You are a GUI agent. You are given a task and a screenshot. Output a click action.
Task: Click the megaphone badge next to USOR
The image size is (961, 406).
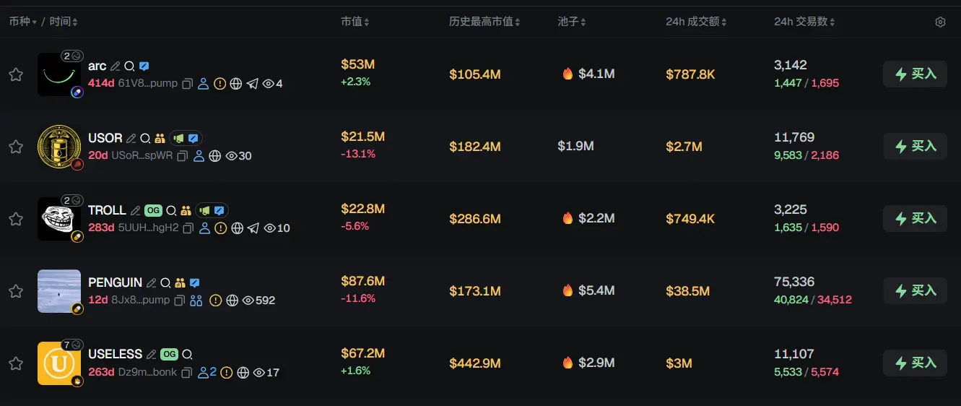pyautogui.click(x=178, y=138)
